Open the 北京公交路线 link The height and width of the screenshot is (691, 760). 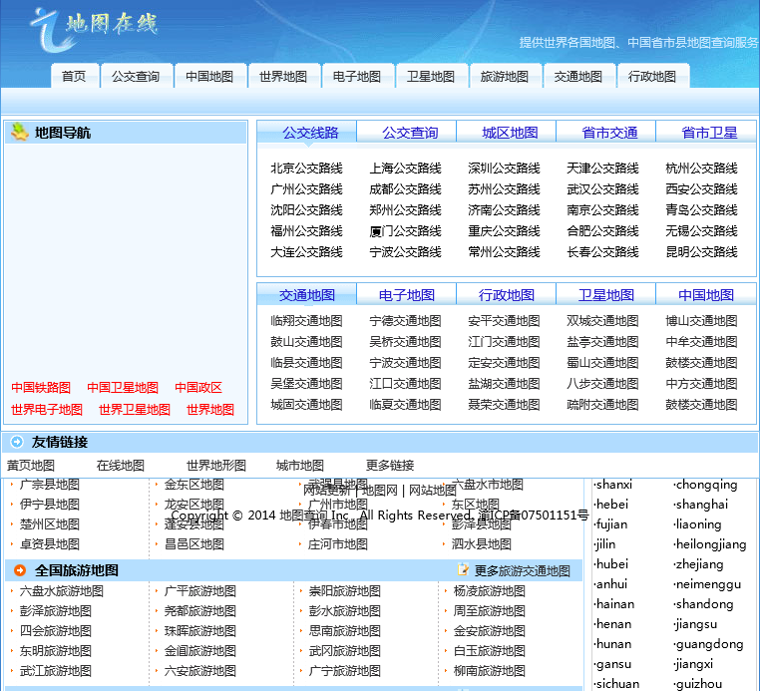306,169
